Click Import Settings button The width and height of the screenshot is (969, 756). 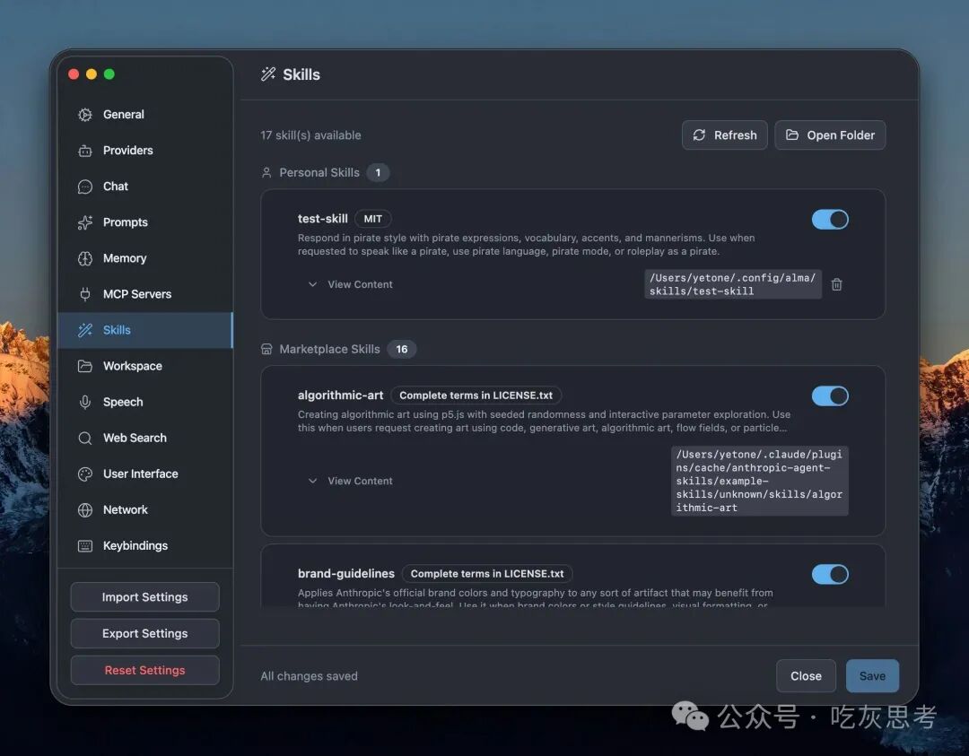(145, 597)
